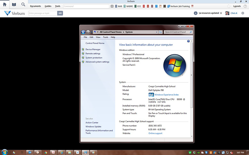Viewport: 249px width, 155px height.
Task: Click the Search magnifying glass icon
Action: click(23, 5)
